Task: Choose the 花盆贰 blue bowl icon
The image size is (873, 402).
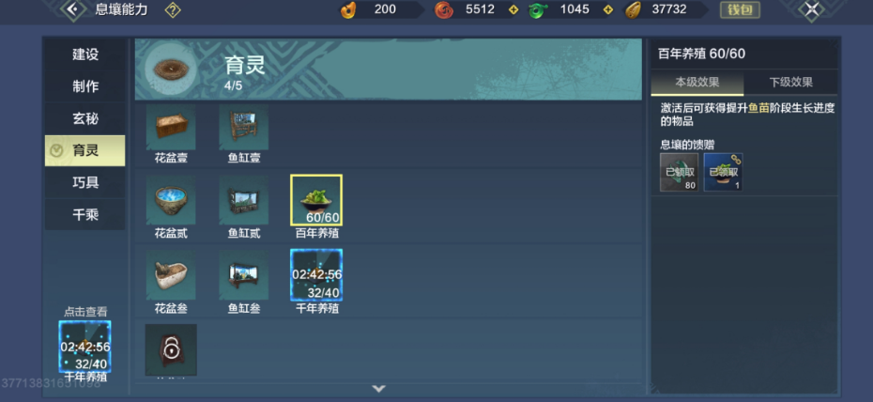Action: pos(171,200)
